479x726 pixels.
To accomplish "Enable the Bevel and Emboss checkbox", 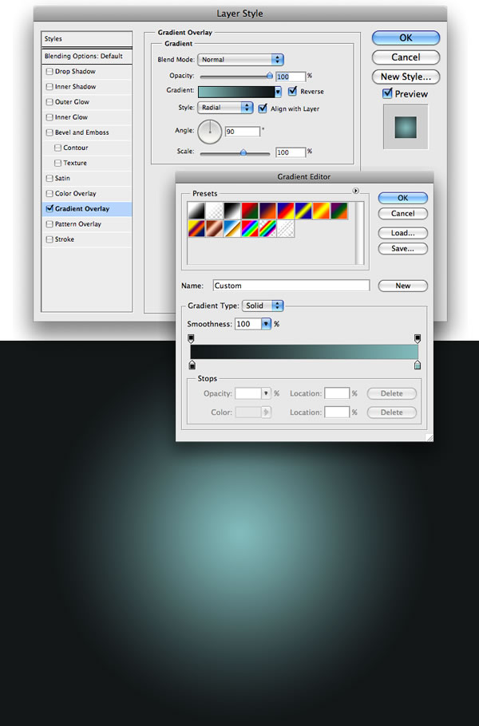I will tap(49, 132).
